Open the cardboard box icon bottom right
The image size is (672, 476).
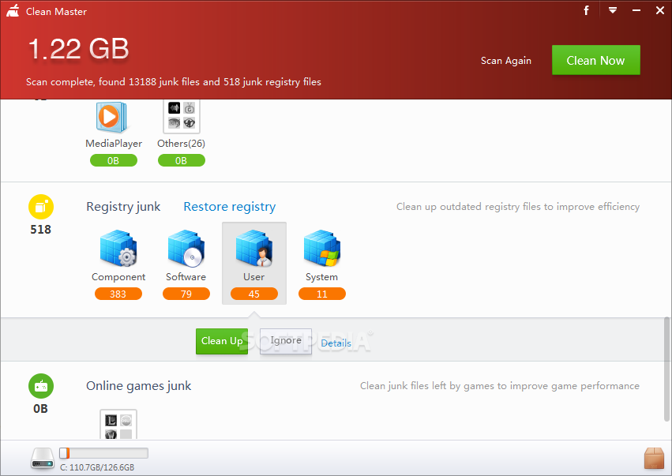654,458
